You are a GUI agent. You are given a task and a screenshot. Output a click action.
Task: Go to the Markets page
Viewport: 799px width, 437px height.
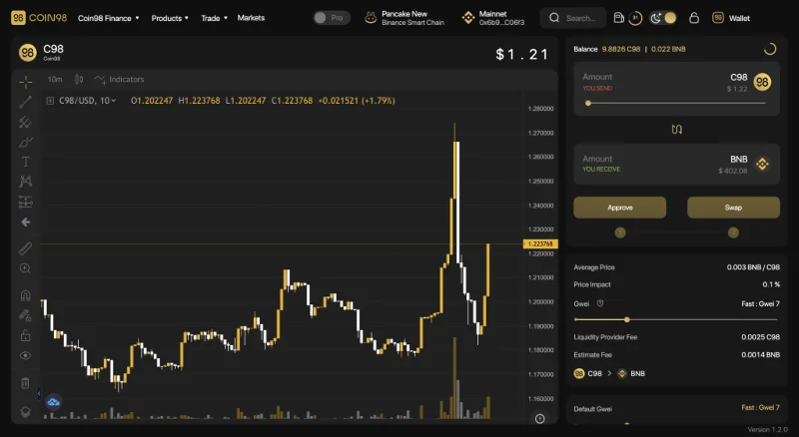[x=251, y=18]
